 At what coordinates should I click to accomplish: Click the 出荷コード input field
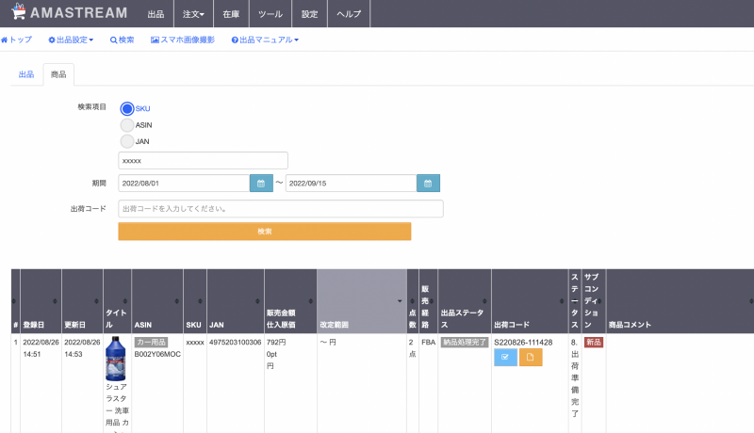point(281,208)
